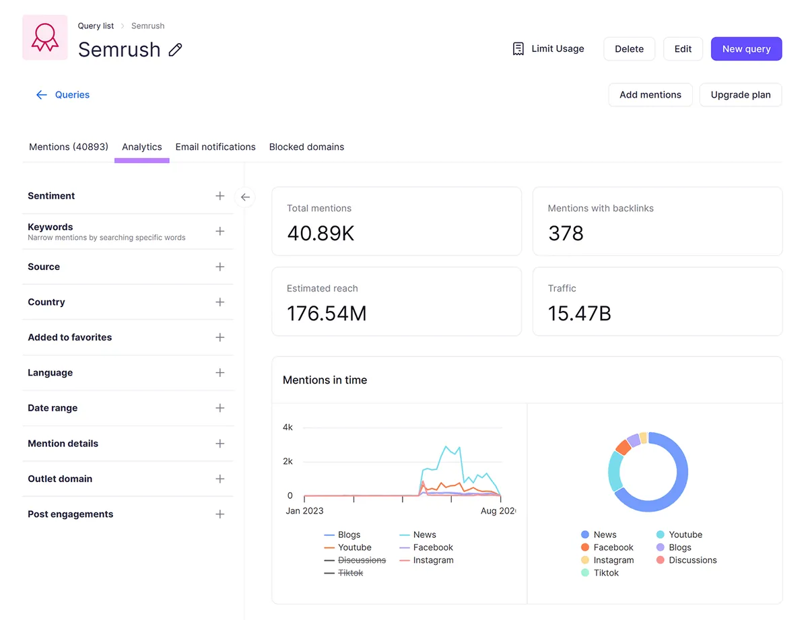This screenshot has width=808, height=620.
Task: Click the Mentions with backlinks card
Action: click(x=658, y=221)
